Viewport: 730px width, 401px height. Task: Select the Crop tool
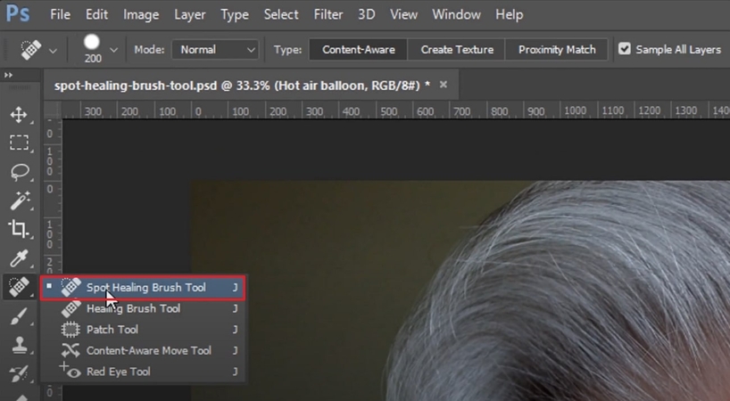point(19,229)
